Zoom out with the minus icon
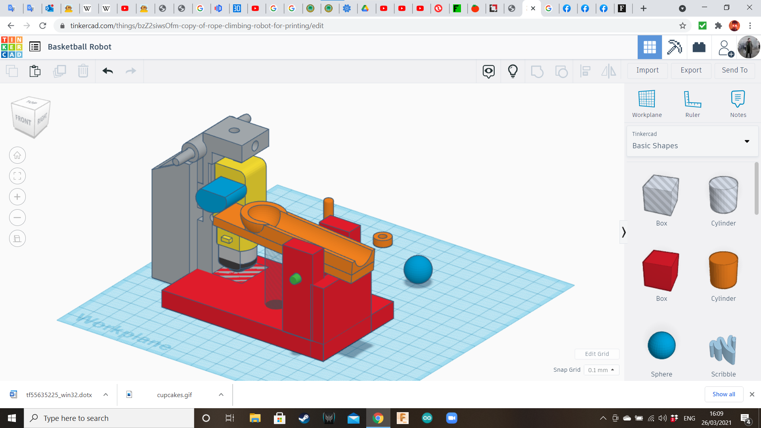Screen dimensions: 761x428 (x=17, y=218)
